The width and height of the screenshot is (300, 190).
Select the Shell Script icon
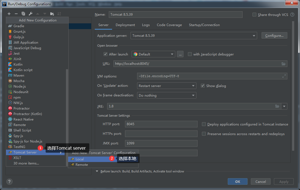pos(10,130)
